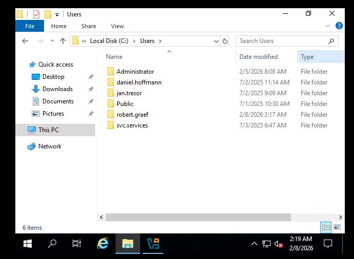Click the Properties icon in quick access toolbar
The image size is (354, 259).
pyautogui.click(x=36, y=14)
